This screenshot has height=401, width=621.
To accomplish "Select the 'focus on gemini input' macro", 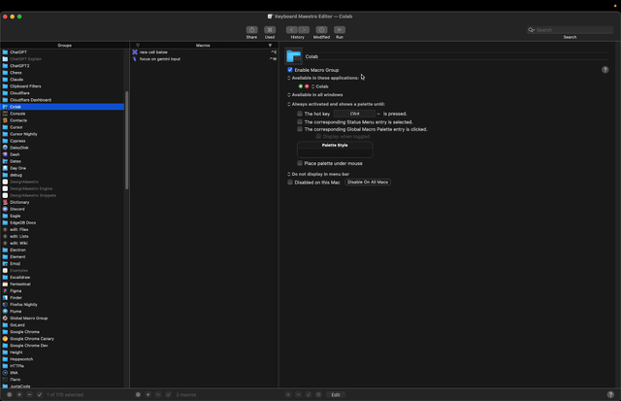I will click(204, 58).
